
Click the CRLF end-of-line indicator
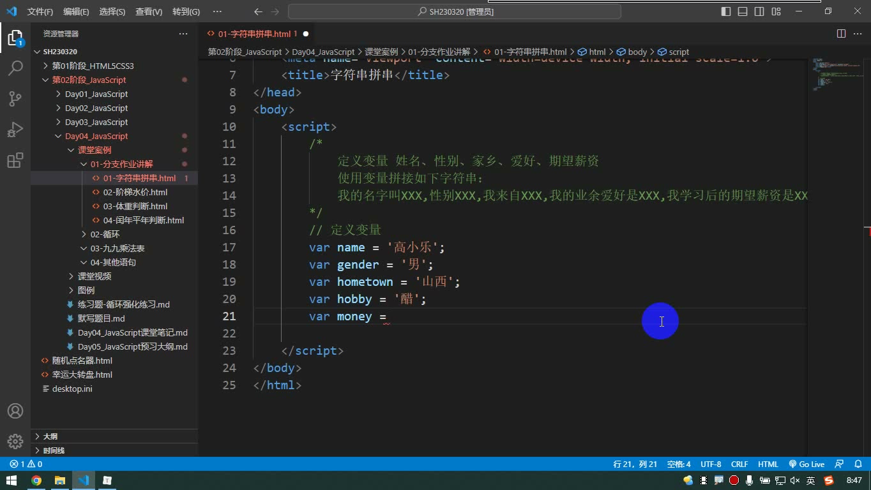739,464
